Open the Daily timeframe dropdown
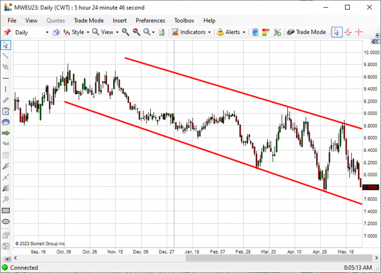This screenshot has height=273, width=381. [47, 32]
